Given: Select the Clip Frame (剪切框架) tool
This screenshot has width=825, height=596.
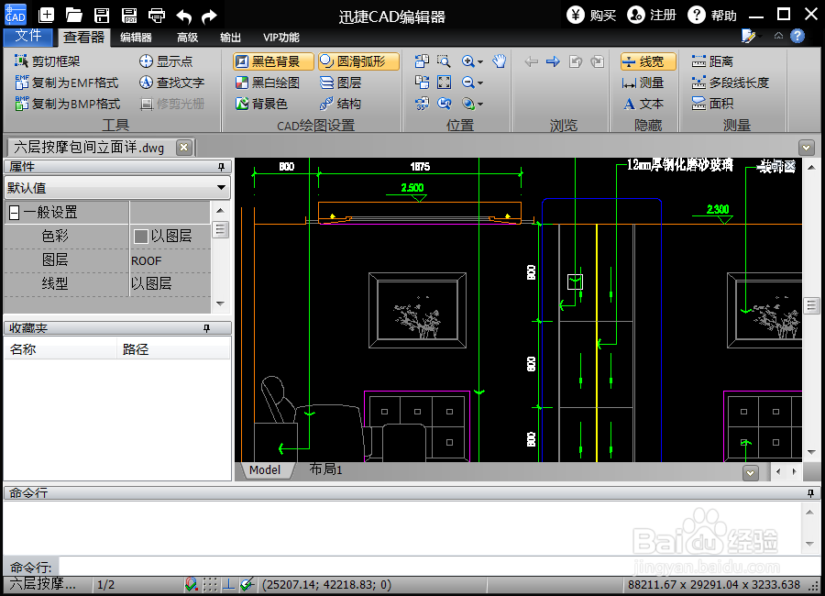Looking at the screenshot, I should (48, 61).
